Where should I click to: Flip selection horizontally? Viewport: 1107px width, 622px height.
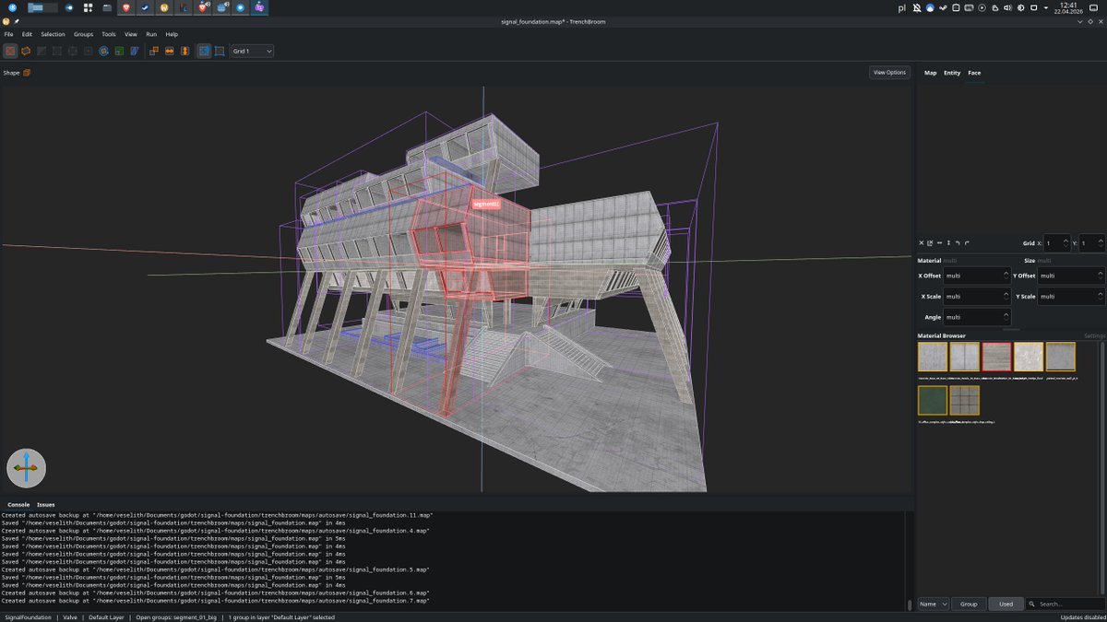point(170,51)
